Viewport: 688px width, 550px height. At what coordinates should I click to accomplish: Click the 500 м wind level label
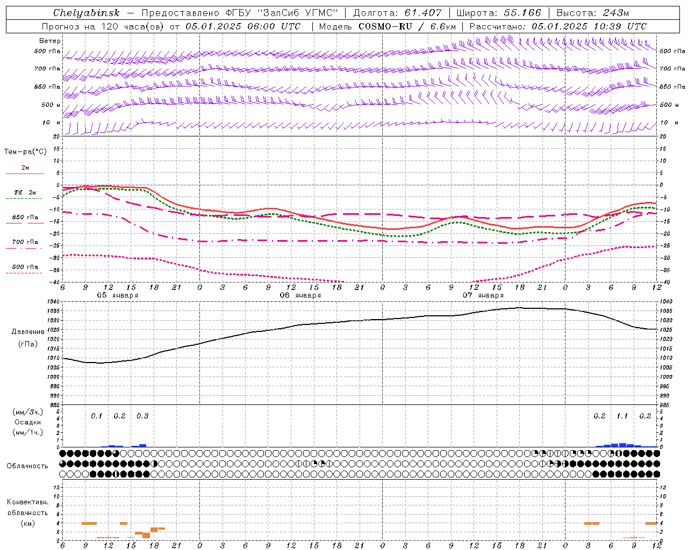click(51, 105)
